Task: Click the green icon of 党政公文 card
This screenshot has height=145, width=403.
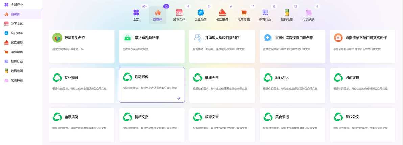Action: pyautogui.click(x=338, y=117)
